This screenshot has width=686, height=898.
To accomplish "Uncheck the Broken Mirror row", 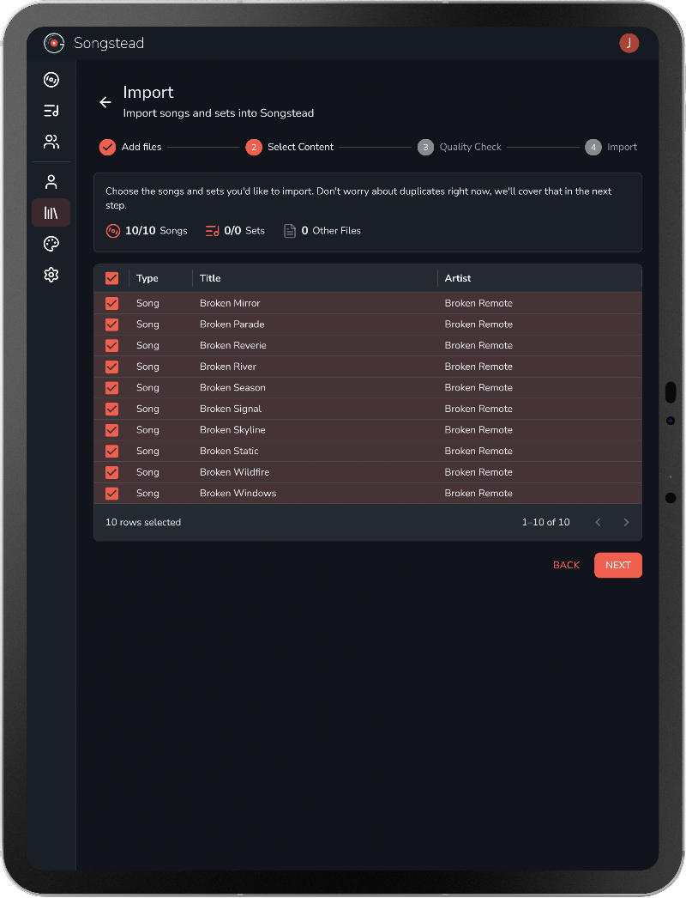I will pos(111,304).
